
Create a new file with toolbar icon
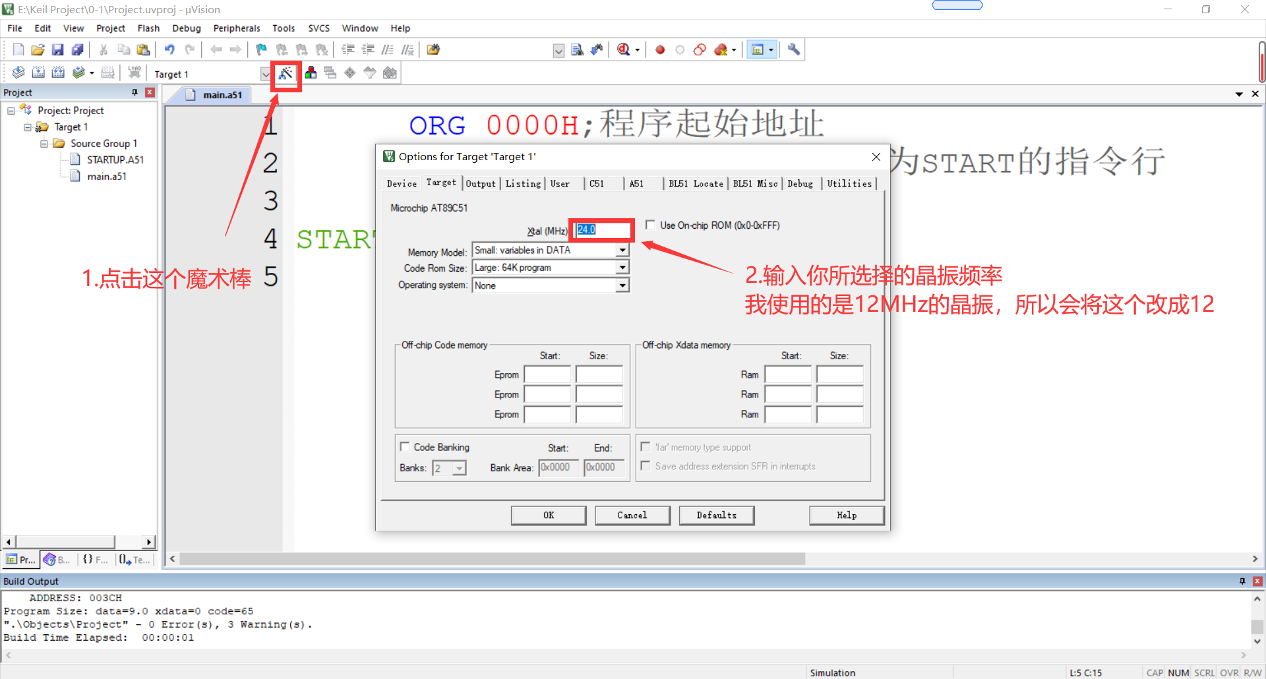18,49
